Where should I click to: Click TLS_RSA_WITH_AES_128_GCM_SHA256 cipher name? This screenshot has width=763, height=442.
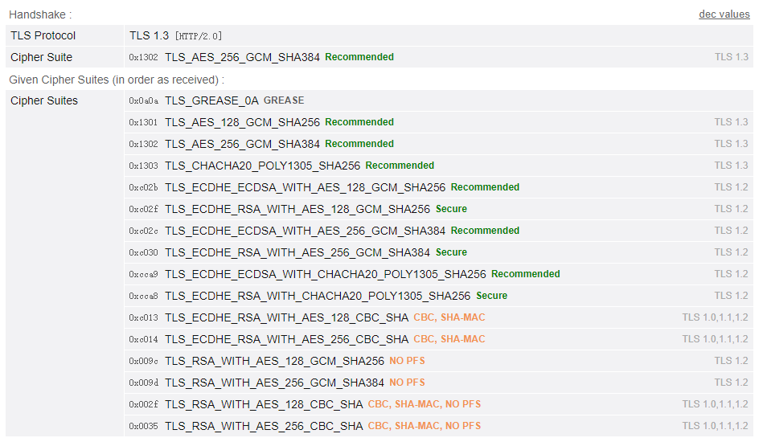click(x=274, y=362)
